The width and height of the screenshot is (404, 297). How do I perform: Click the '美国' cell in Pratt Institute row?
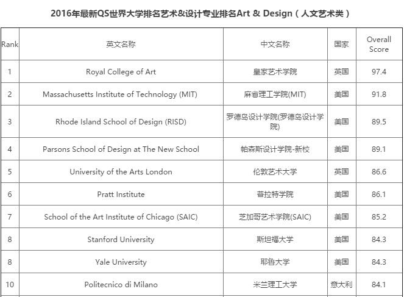click(341, 195)
